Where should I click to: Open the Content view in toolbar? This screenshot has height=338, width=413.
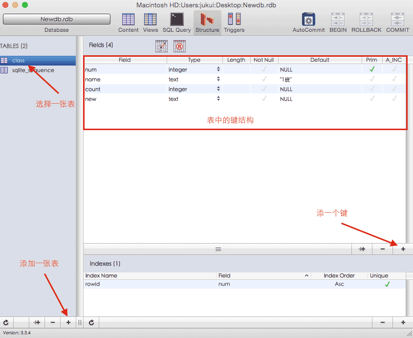point(128,20)
